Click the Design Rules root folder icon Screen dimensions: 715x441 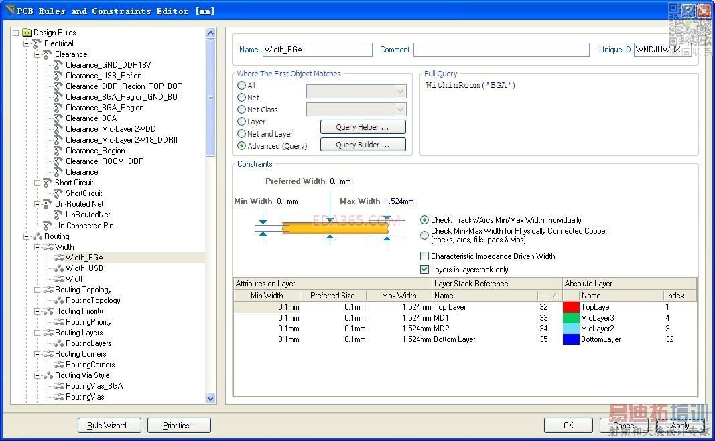click(27, 33)
